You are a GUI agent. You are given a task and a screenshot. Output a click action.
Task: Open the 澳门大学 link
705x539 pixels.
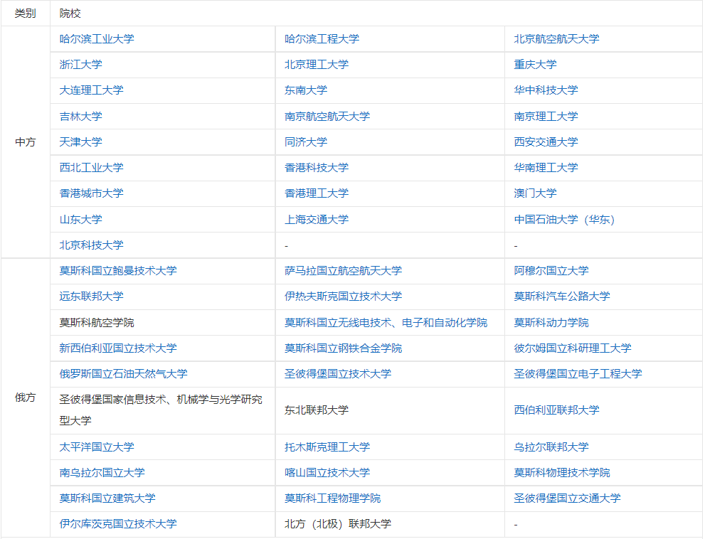[x=536, y=193]
